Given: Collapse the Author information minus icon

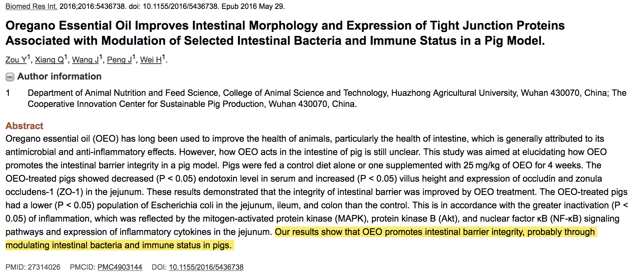Looking at the screenshot, I should [x=10, y=77].
